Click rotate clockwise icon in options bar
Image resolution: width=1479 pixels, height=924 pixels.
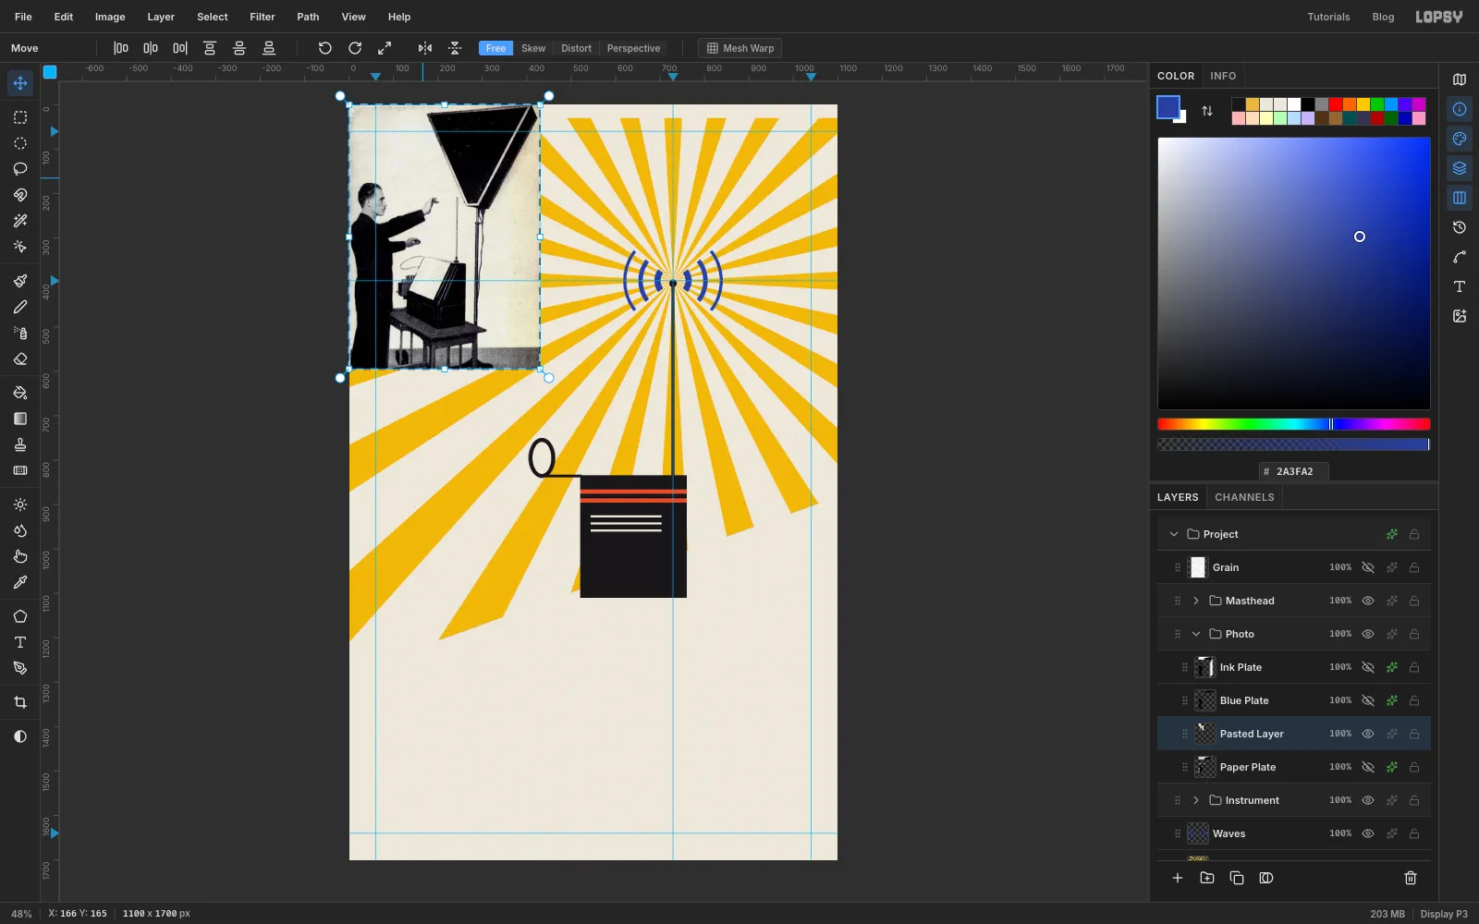click(355, 48)
